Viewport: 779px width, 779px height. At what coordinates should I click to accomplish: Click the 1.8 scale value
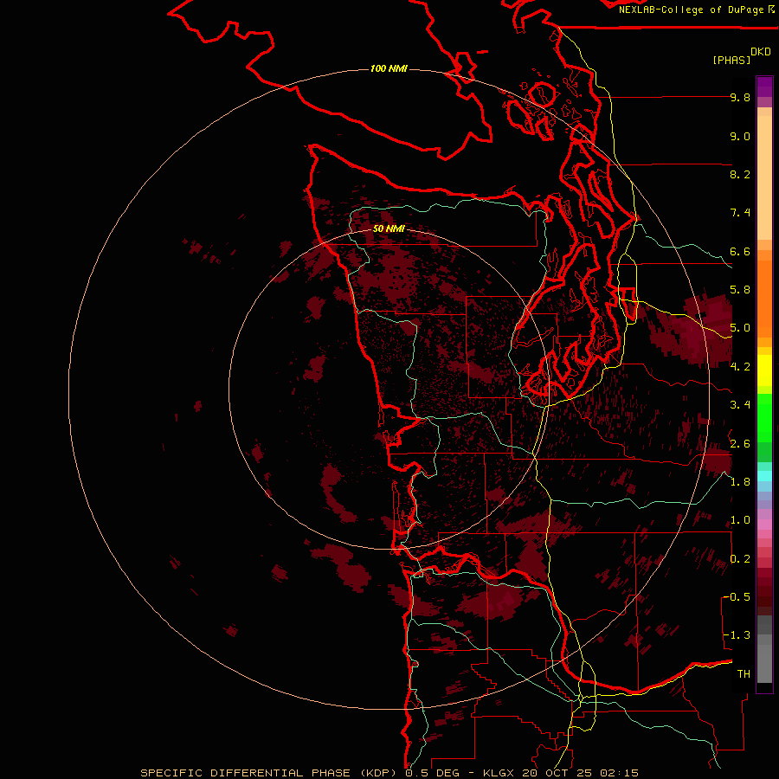point(740,482)
